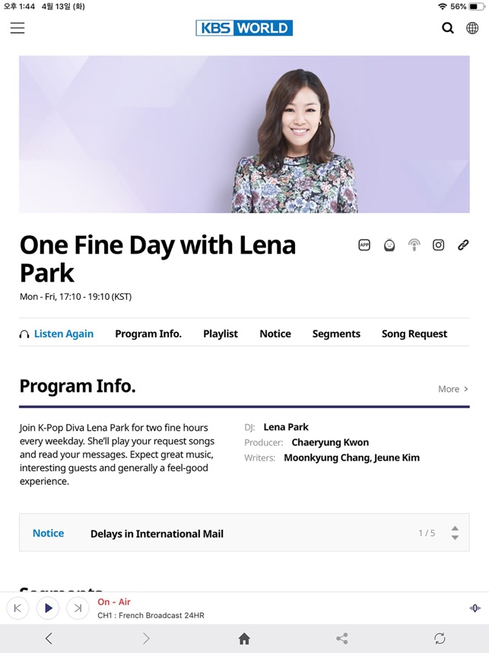Select the Listen Again tab
The height and width of the screenshot is (653, 489).
[x=56, y=333]
